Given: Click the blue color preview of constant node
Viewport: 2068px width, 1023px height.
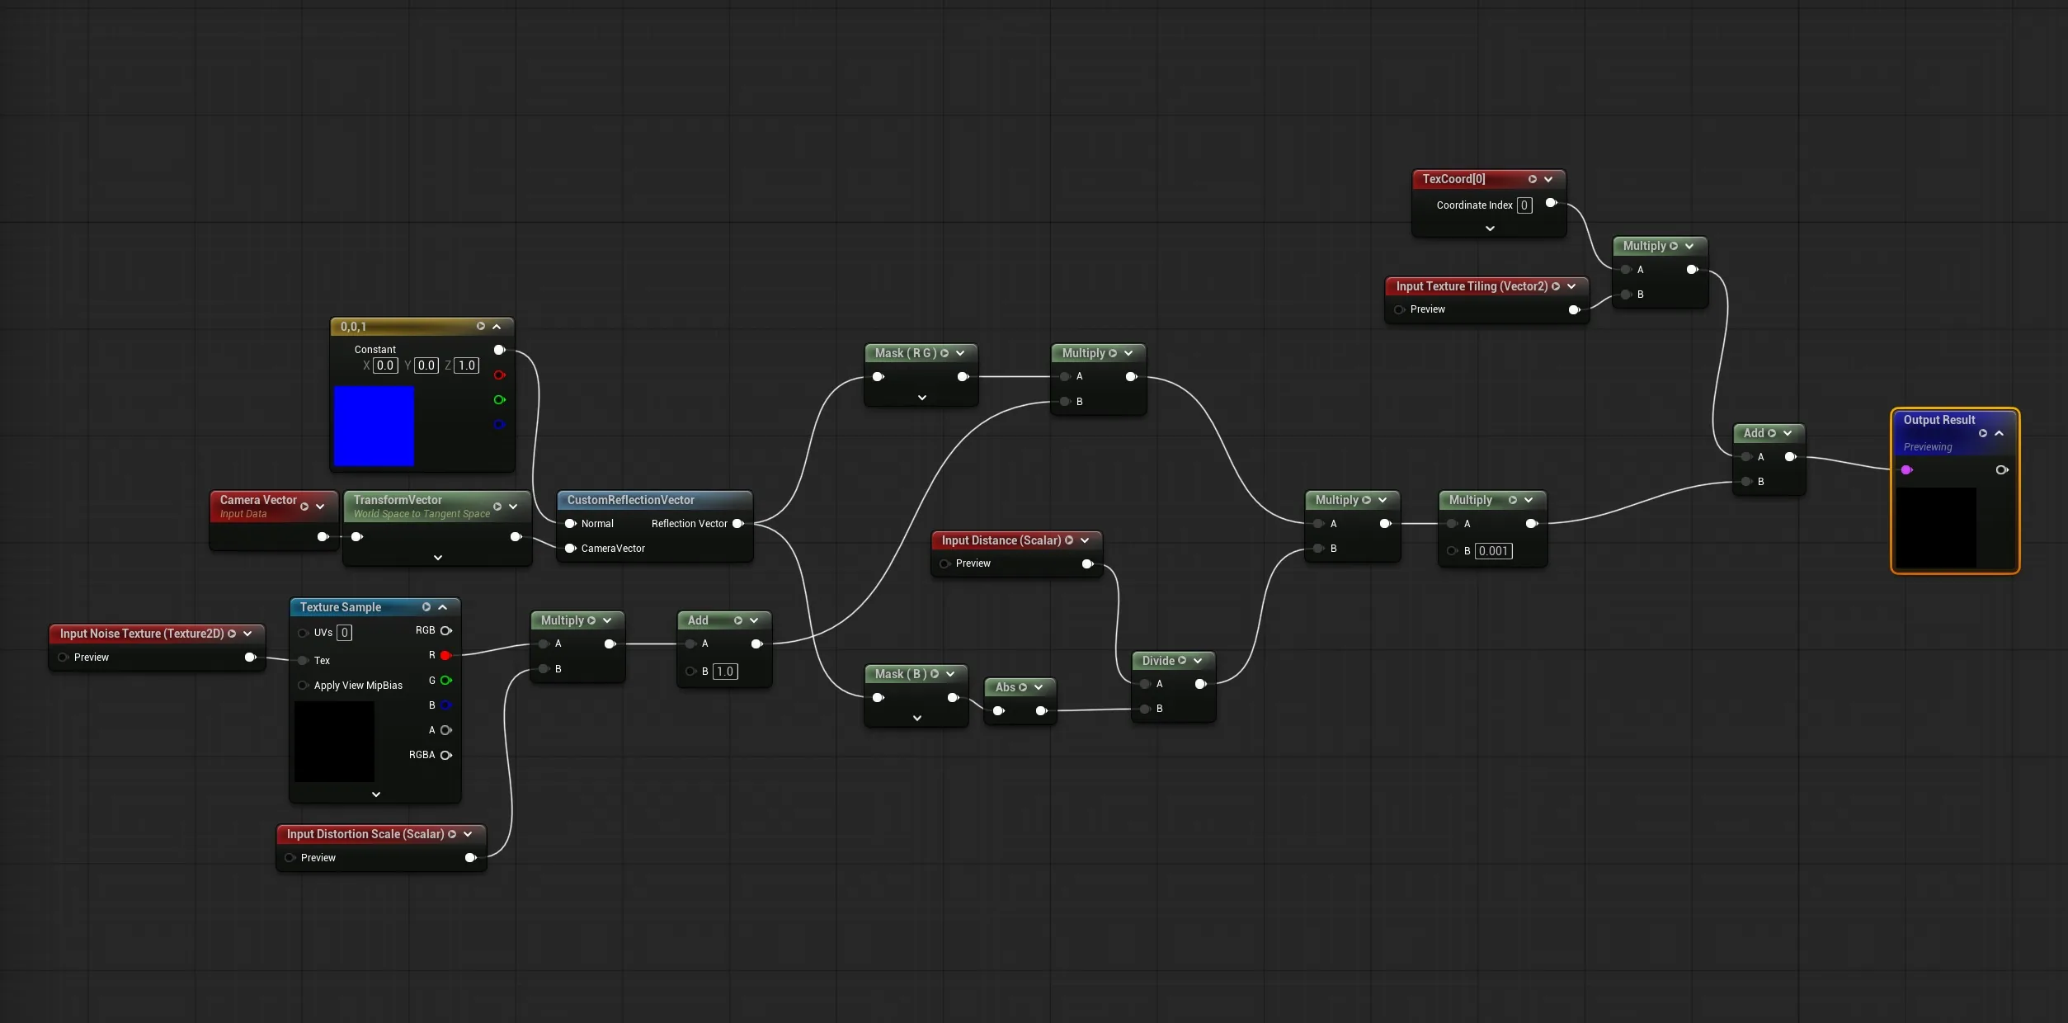Looking at the screenshot, I should pos(374,426).
